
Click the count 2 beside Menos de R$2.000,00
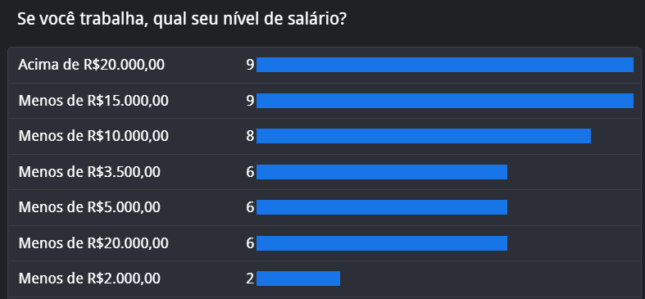[x=251, y=279]
